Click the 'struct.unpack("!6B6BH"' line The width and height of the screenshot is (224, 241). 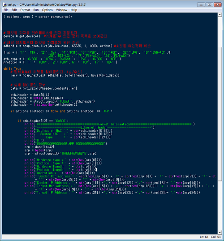tap(52, 101)
